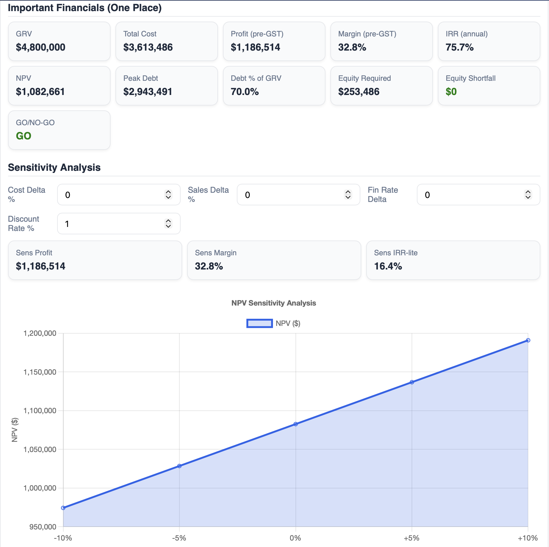The image size is (549, 547).
Task: Select the -5% data point on chart
Action: point(179,466)
